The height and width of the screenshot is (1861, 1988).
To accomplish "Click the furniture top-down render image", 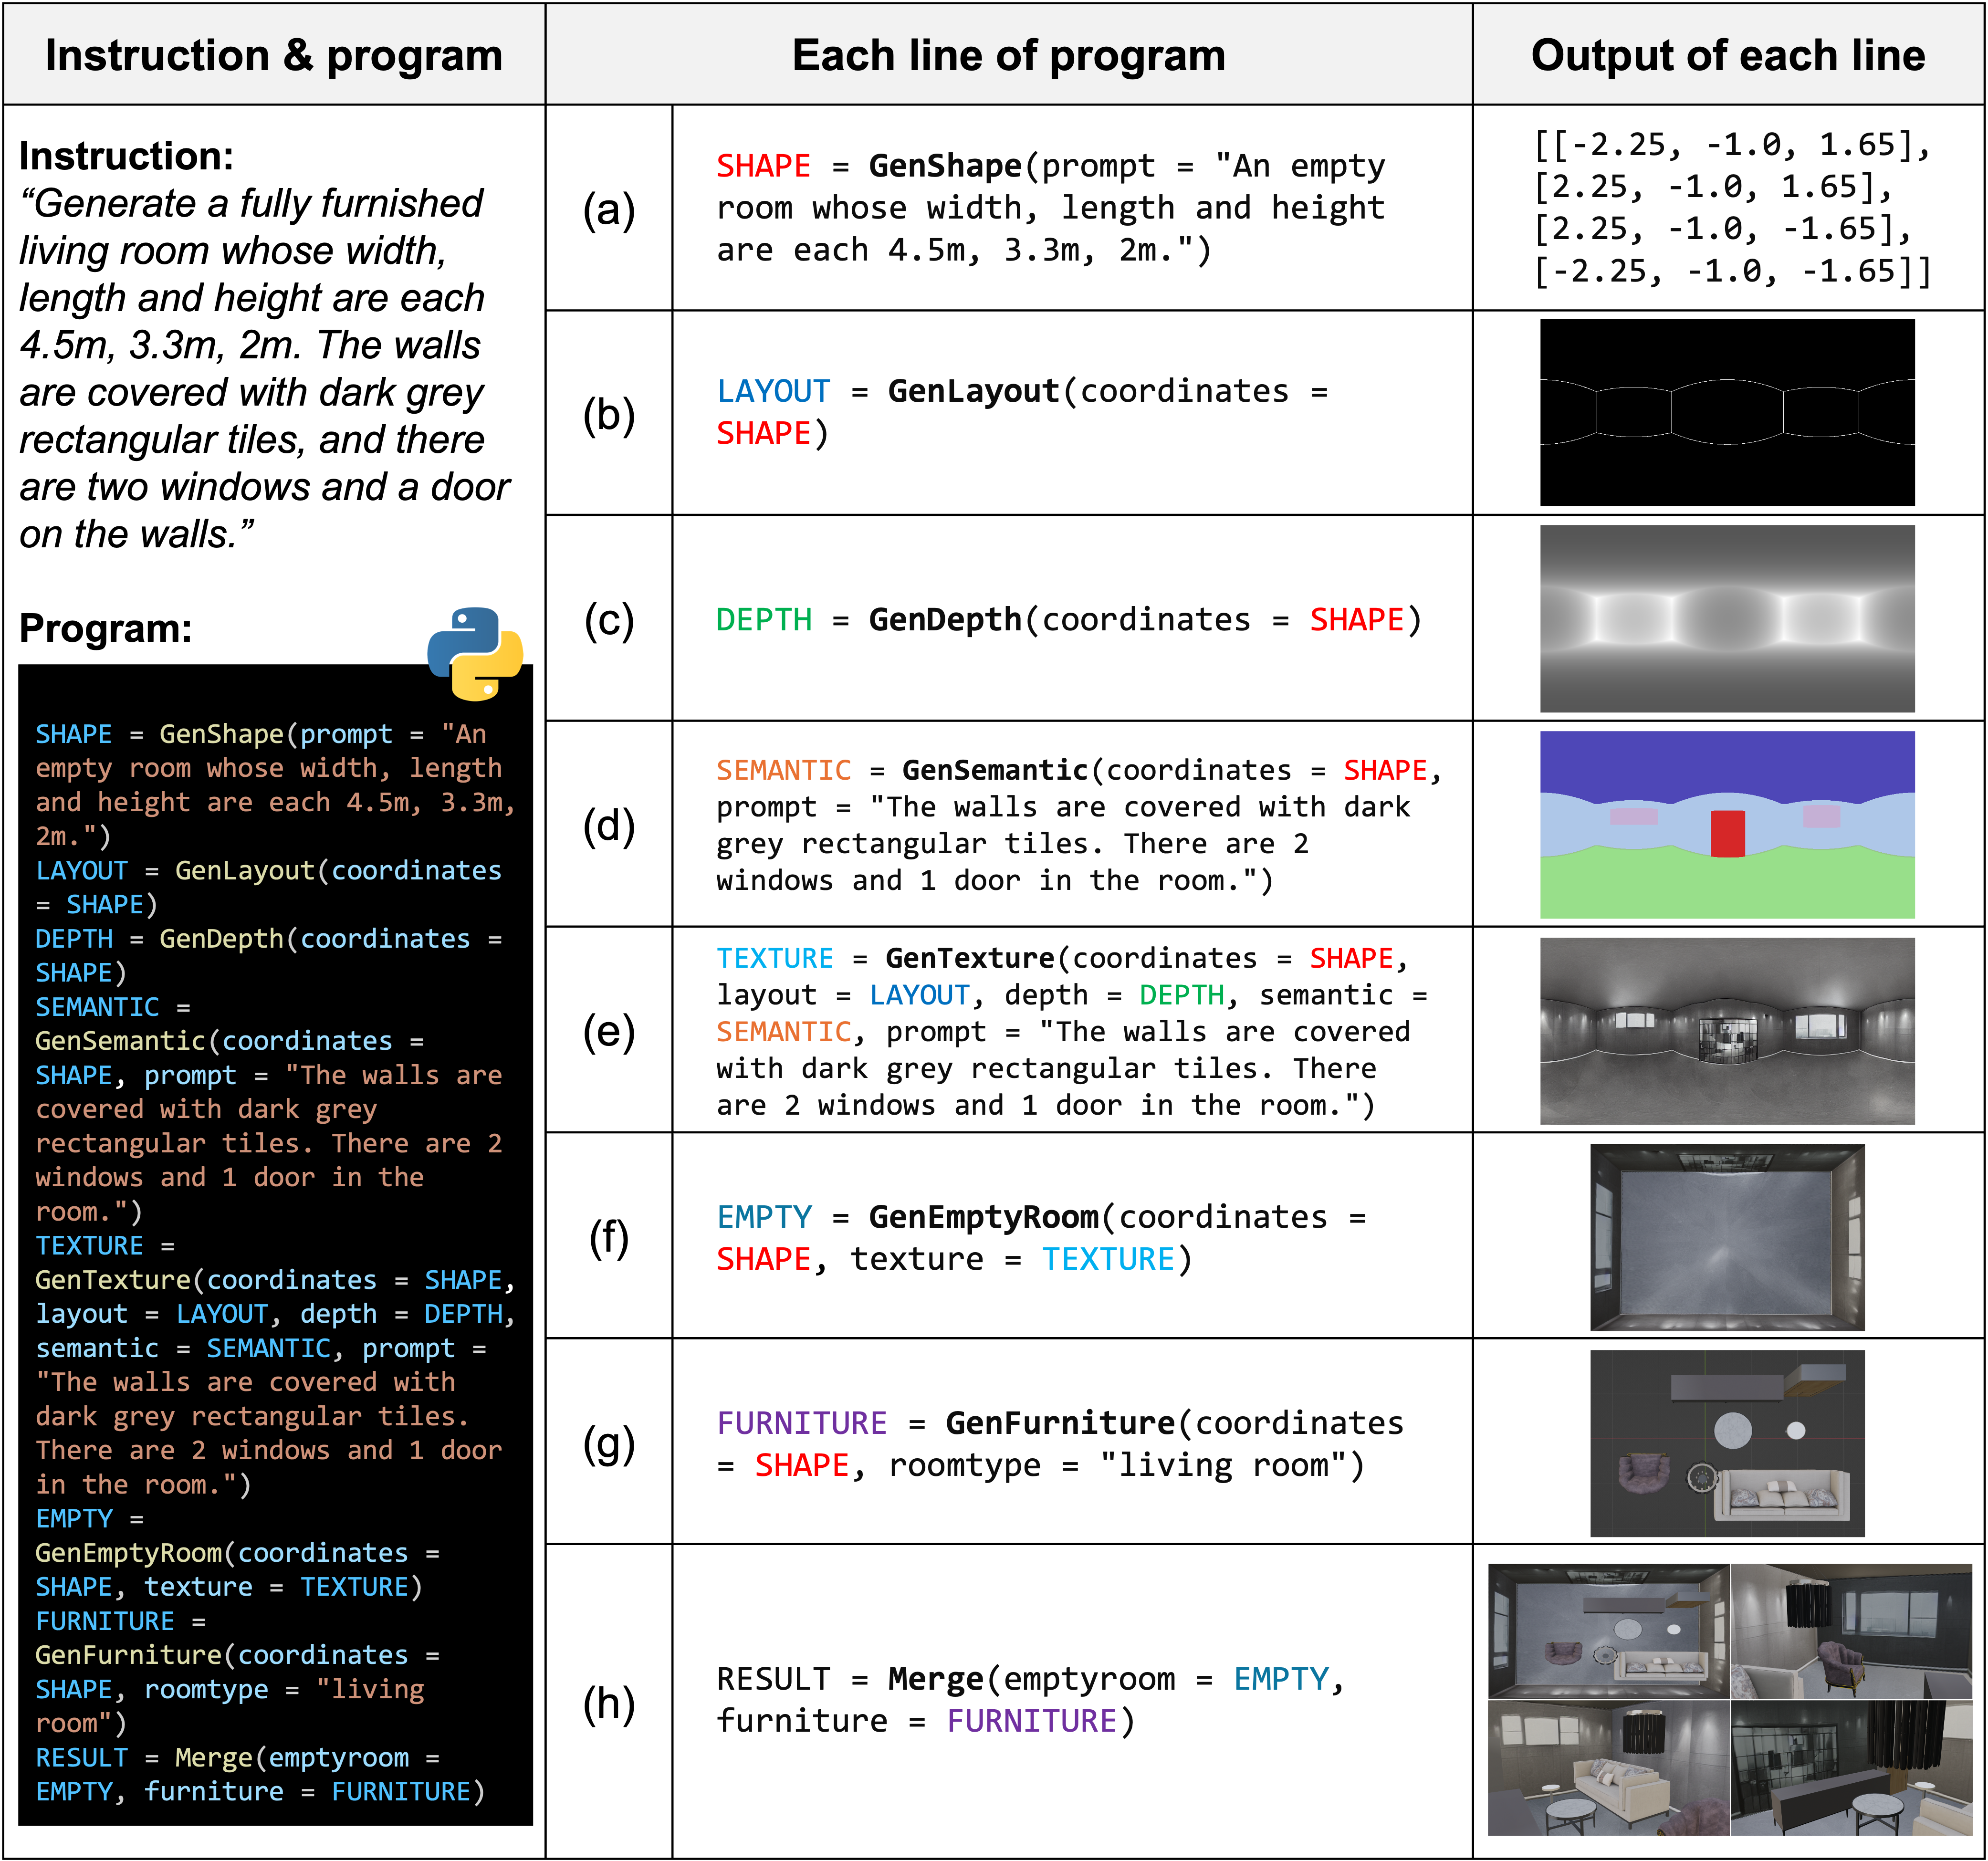I will (1727, 1442).
